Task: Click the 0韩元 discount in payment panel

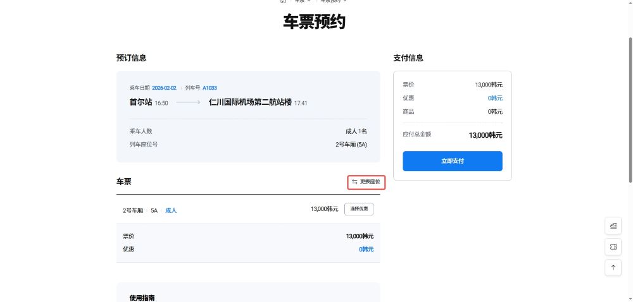Action: click(494, 98)
